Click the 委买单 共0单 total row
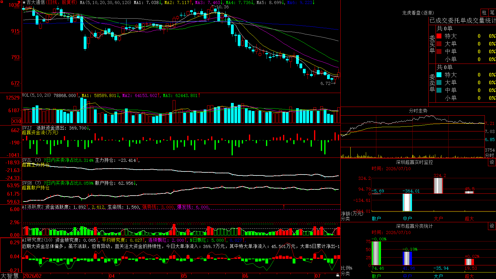Viewport: 496px width, 279px height. coord(445,28)
